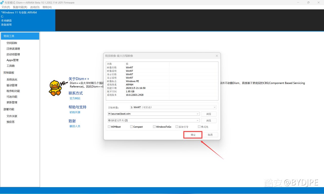Tick the 格式化 checkbox
Image resolution: width=324 pixels, height=194 pixels.
point(199,127)
